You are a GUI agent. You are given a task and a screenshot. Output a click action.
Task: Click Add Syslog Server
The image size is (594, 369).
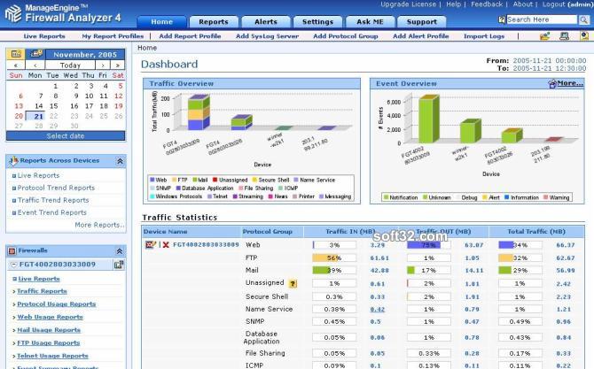tap(268, 36)
